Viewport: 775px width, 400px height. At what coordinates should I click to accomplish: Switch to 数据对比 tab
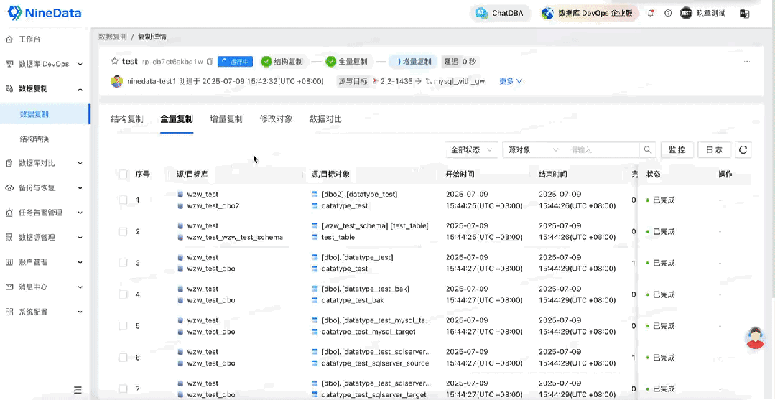pos(325,119)
